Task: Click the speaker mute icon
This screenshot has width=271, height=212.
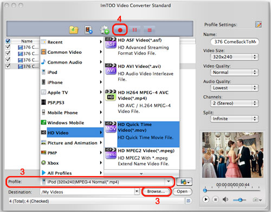Action: [225, 199]
